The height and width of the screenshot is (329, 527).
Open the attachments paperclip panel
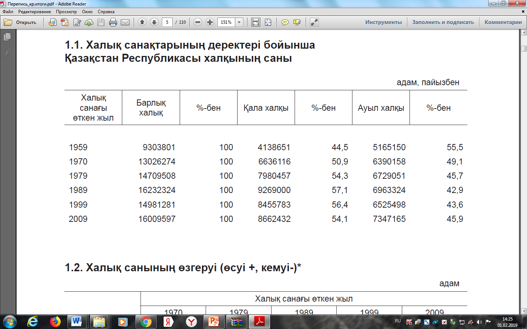pos(7,52)
